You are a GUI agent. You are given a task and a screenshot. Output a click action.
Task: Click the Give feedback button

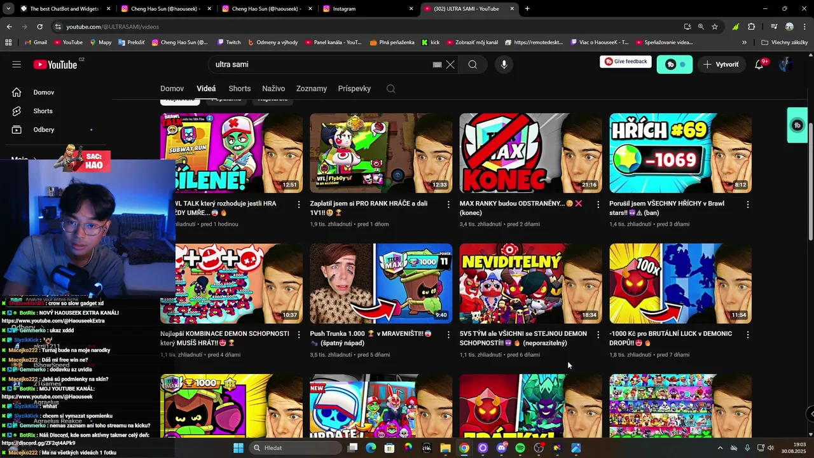pyautogui.click(x=626, y=62)
